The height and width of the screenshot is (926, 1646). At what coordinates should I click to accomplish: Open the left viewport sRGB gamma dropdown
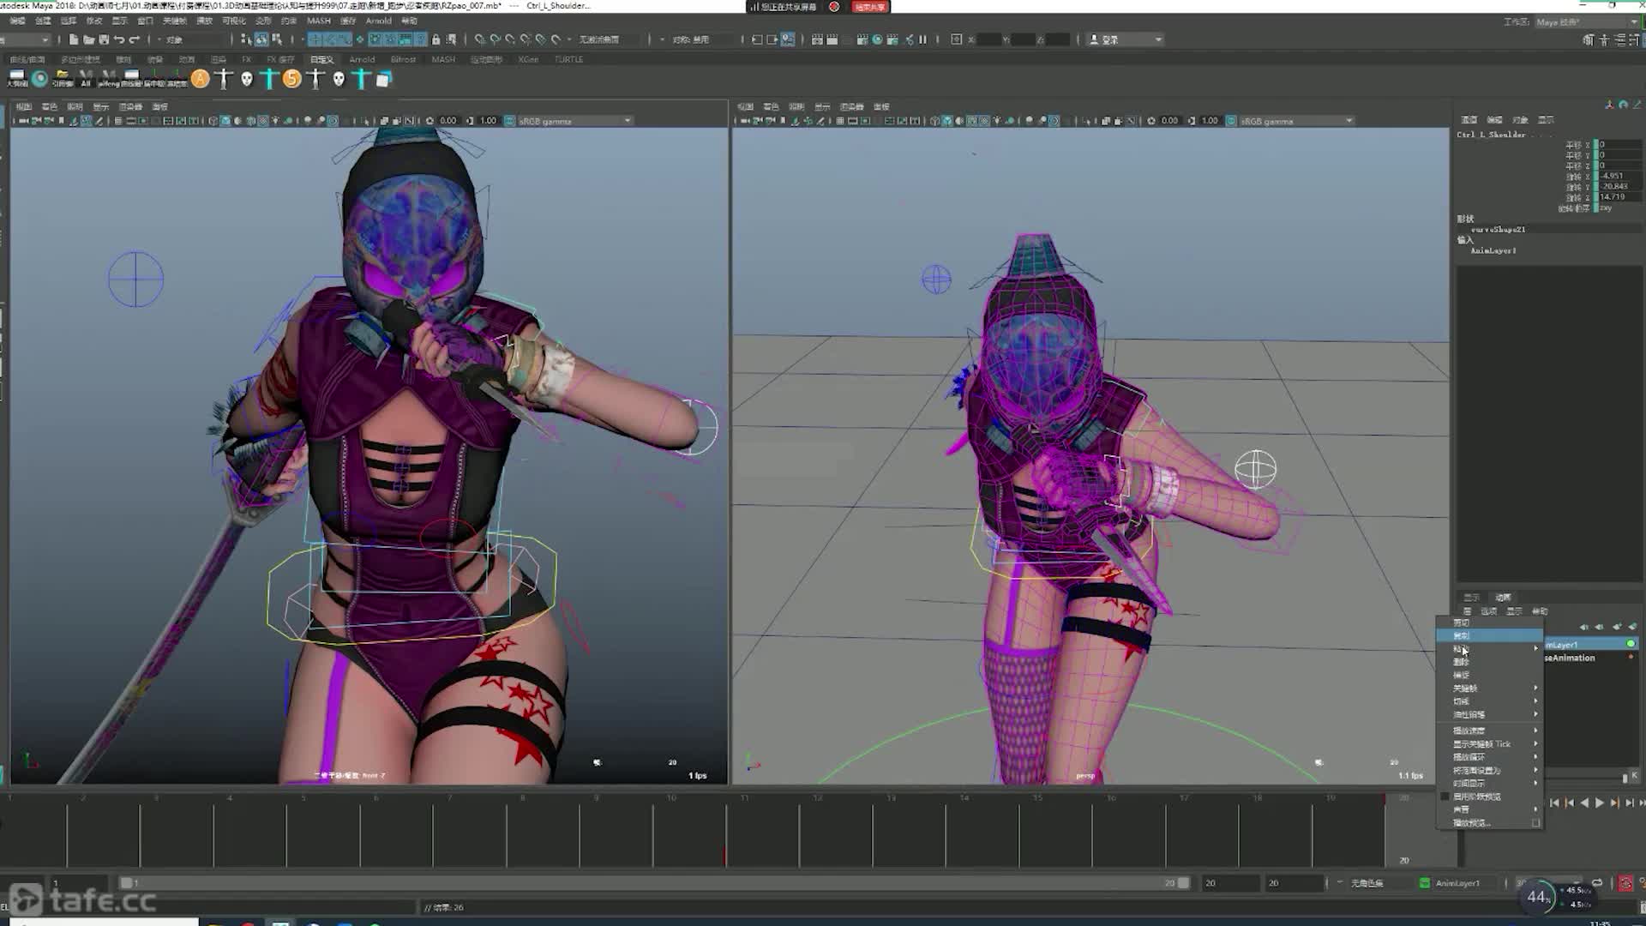point(575,121)
